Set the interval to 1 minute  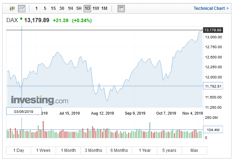click(36, 8)
